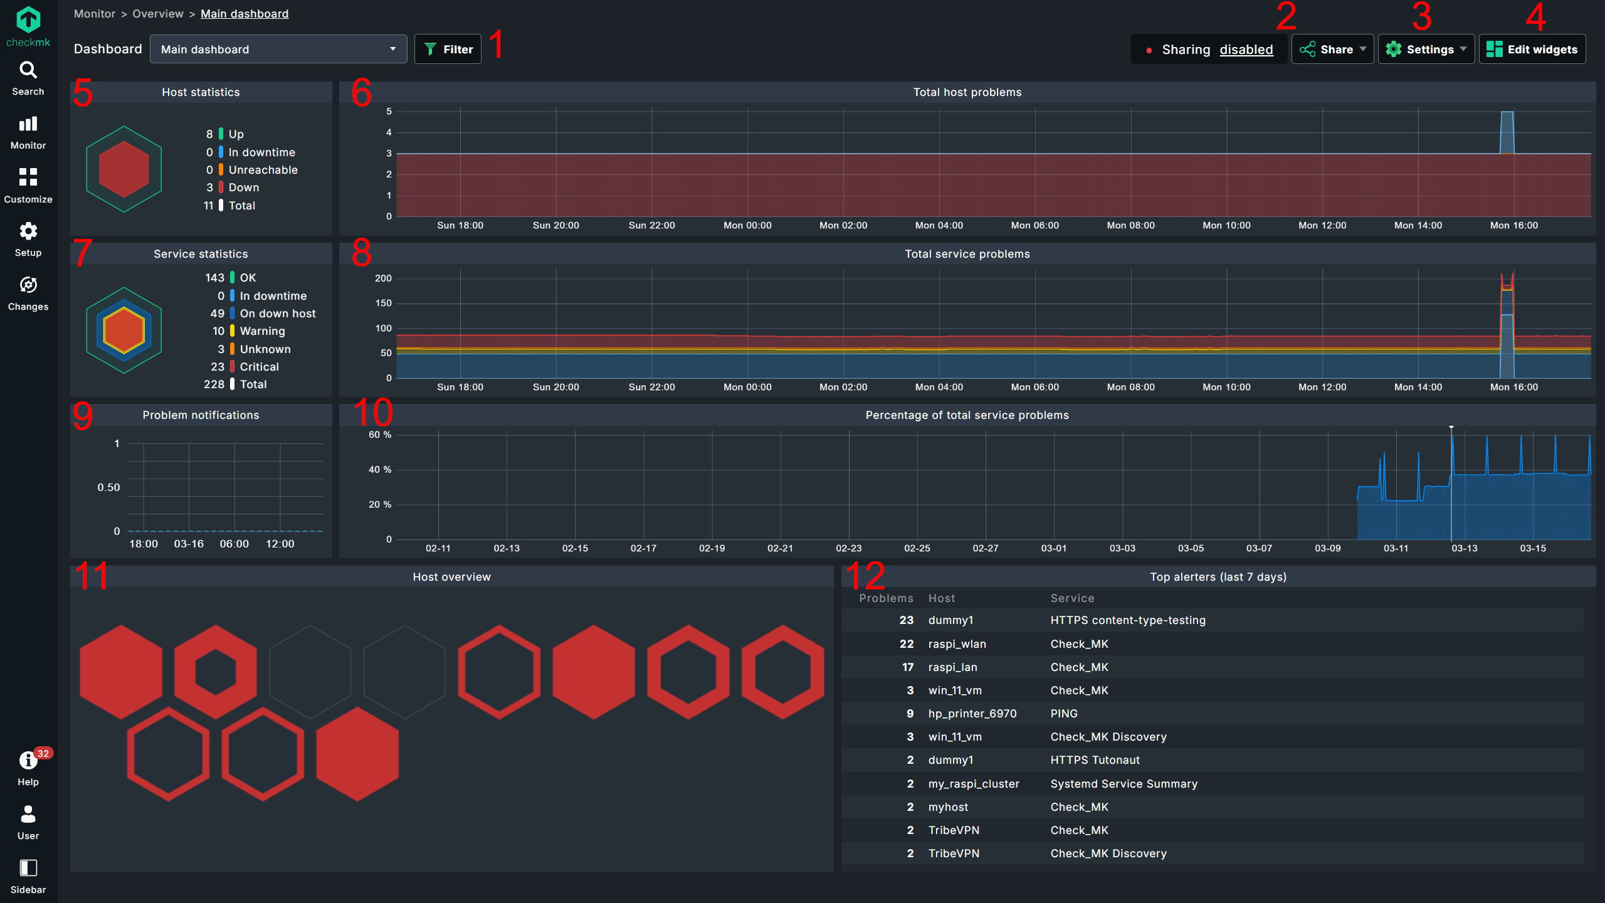Open the Customize grid icon
The height and width of the screenshot is (903, 1605).
tap(28, 177)
